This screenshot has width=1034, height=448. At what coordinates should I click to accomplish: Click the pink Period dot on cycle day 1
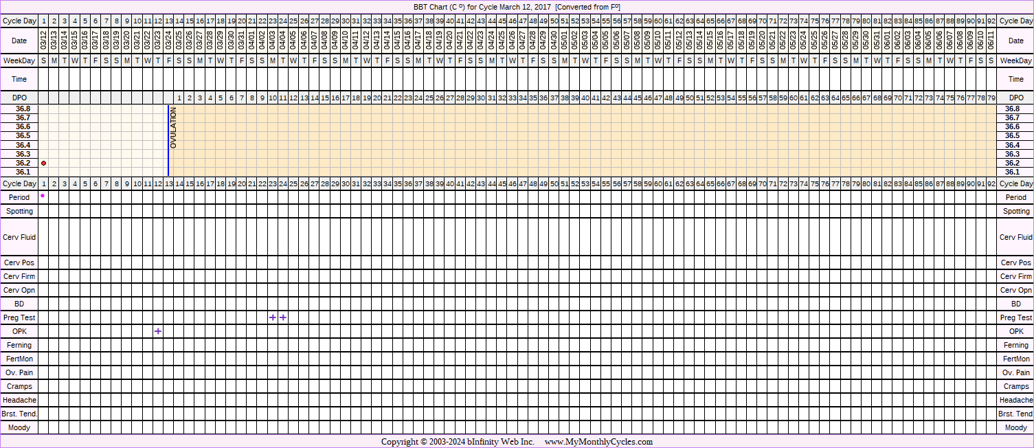43,196
